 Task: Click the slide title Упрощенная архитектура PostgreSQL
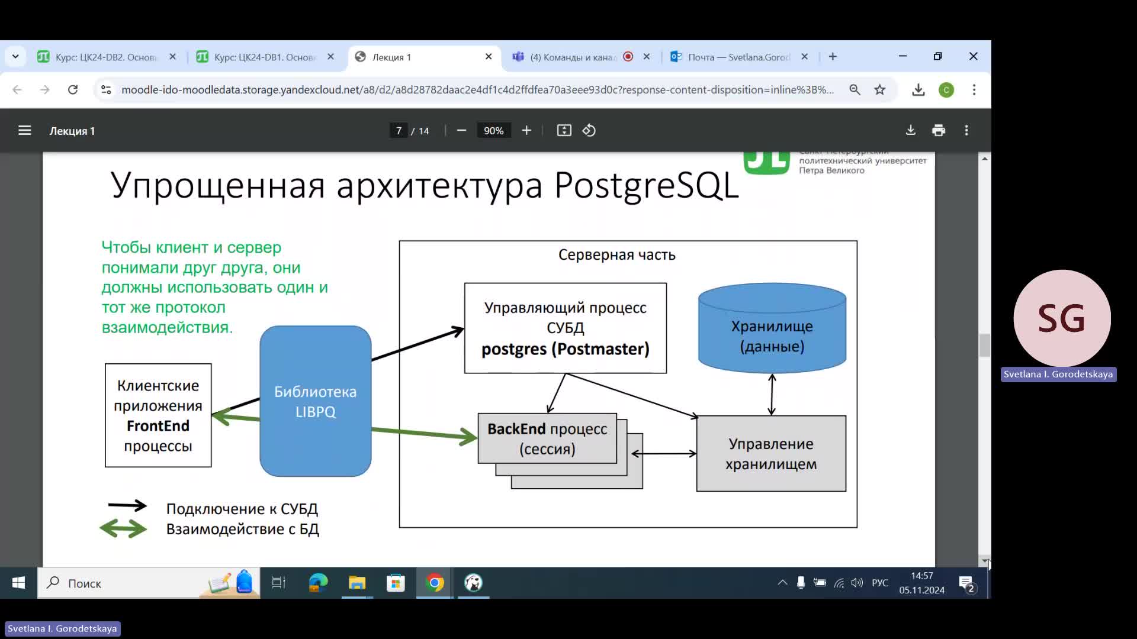coord(425,185)
